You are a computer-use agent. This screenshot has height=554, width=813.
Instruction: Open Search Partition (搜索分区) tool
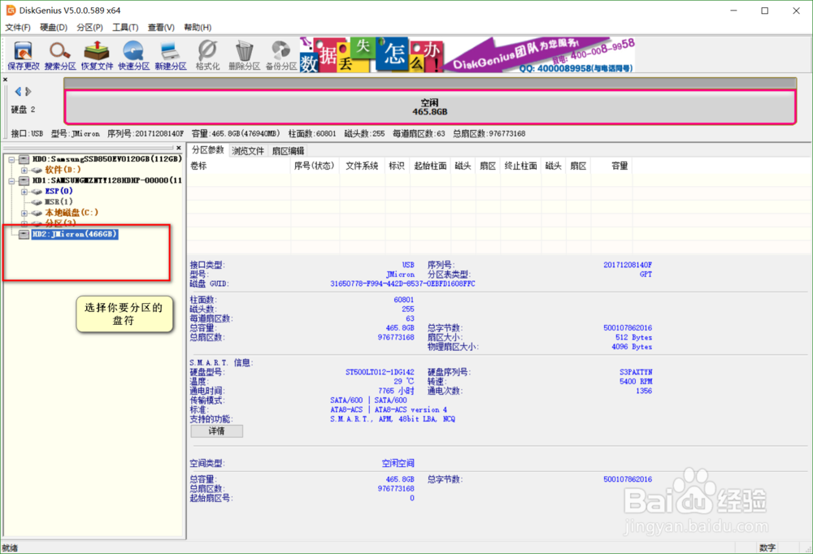pos(60,55)
